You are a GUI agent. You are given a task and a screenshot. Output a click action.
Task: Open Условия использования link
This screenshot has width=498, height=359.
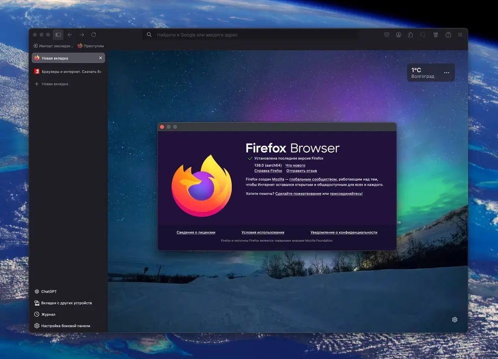[263, 232]
